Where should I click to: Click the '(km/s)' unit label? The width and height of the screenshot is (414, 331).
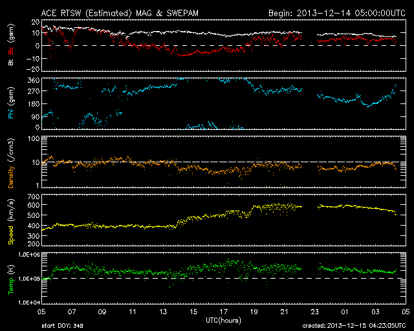coord(11,210)
